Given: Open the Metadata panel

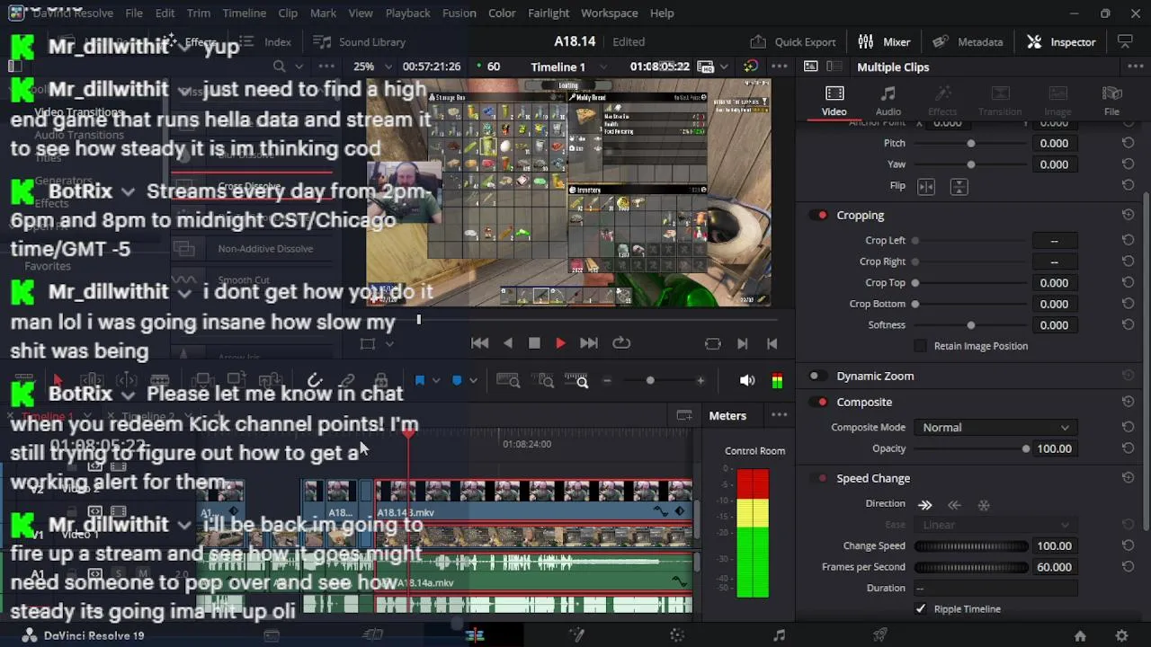Looking at the screenshot, I should pos(968,42).
